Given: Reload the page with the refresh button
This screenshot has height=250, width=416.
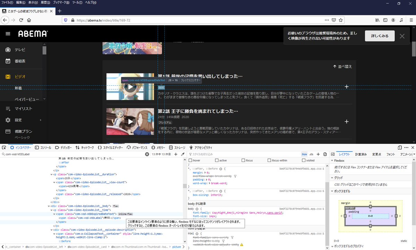Looking at the screenshot, I should 21,20.
